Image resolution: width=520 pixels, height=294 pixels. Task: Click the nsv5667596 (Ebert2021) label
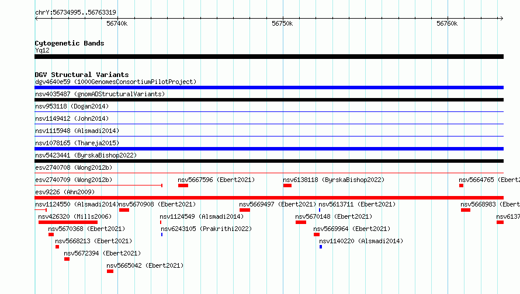(x=216, y=180)
